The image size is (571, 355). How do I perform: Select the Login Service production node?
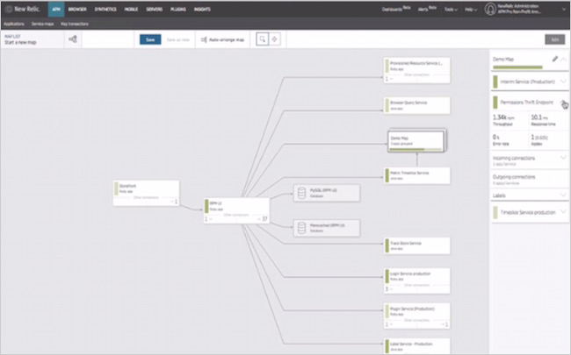click(417, 280)
